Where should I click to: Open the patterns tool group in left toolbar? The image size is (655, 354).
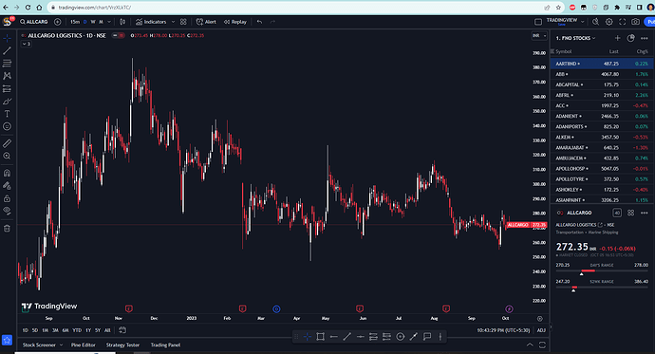click(7, 76)
